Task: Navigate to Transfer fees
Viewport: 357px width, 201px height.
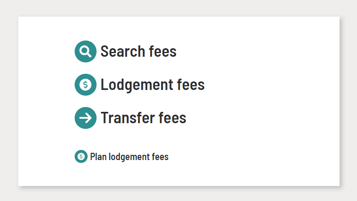Action: point(143,118)
